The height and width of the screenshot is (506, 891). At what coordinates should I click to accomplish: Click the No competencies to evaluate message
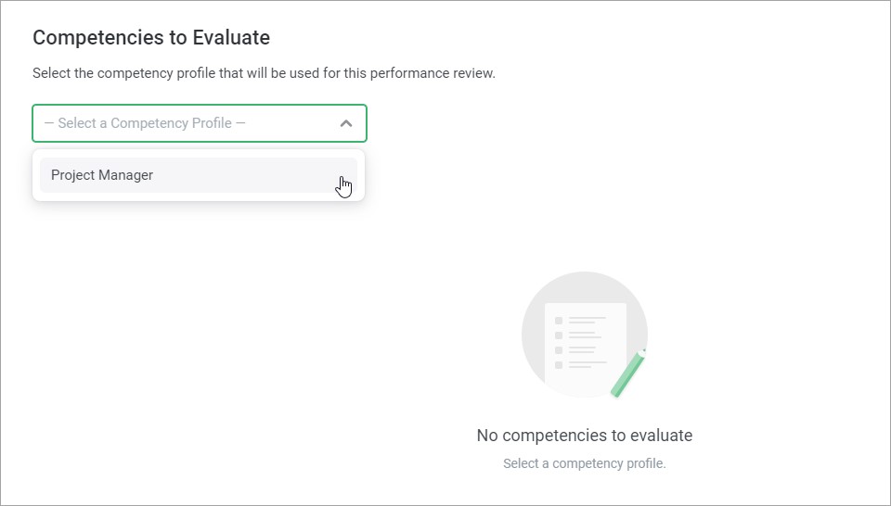tap(585, 436)
